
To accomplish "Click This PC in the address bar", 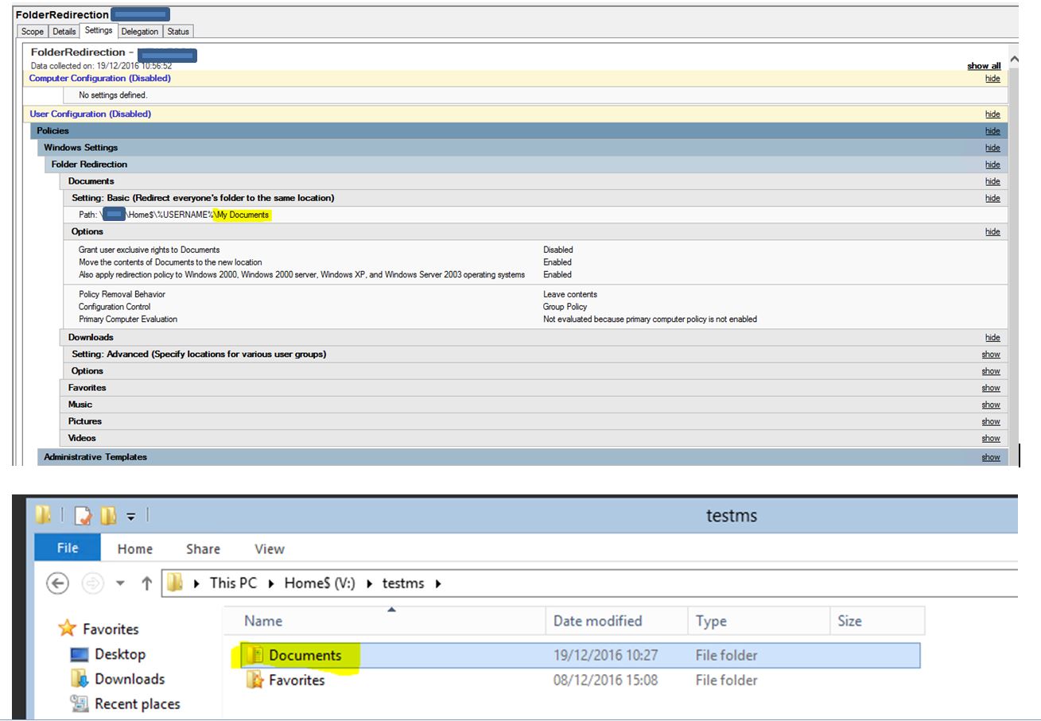I will (x=233, y=583).
